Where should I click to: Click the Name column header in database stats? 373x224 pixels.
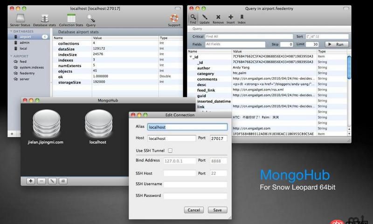coord(72,38)
